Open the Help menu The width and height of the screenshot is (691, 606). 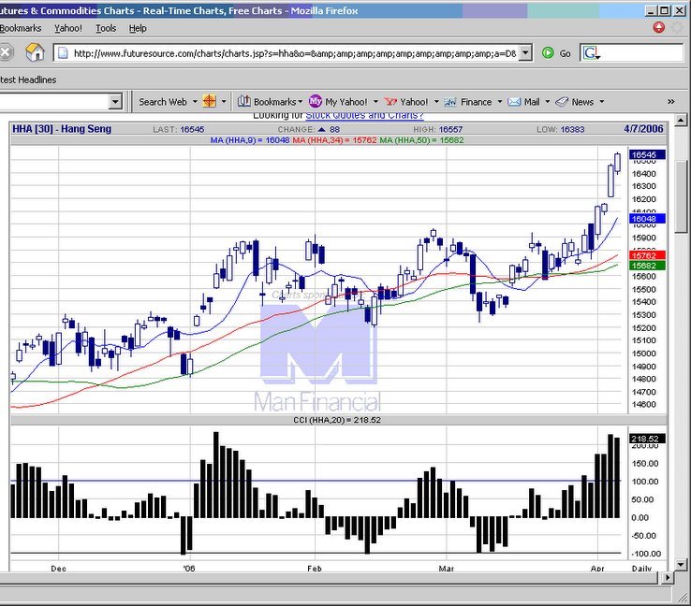pyautogui.click(x=138, y=28)
